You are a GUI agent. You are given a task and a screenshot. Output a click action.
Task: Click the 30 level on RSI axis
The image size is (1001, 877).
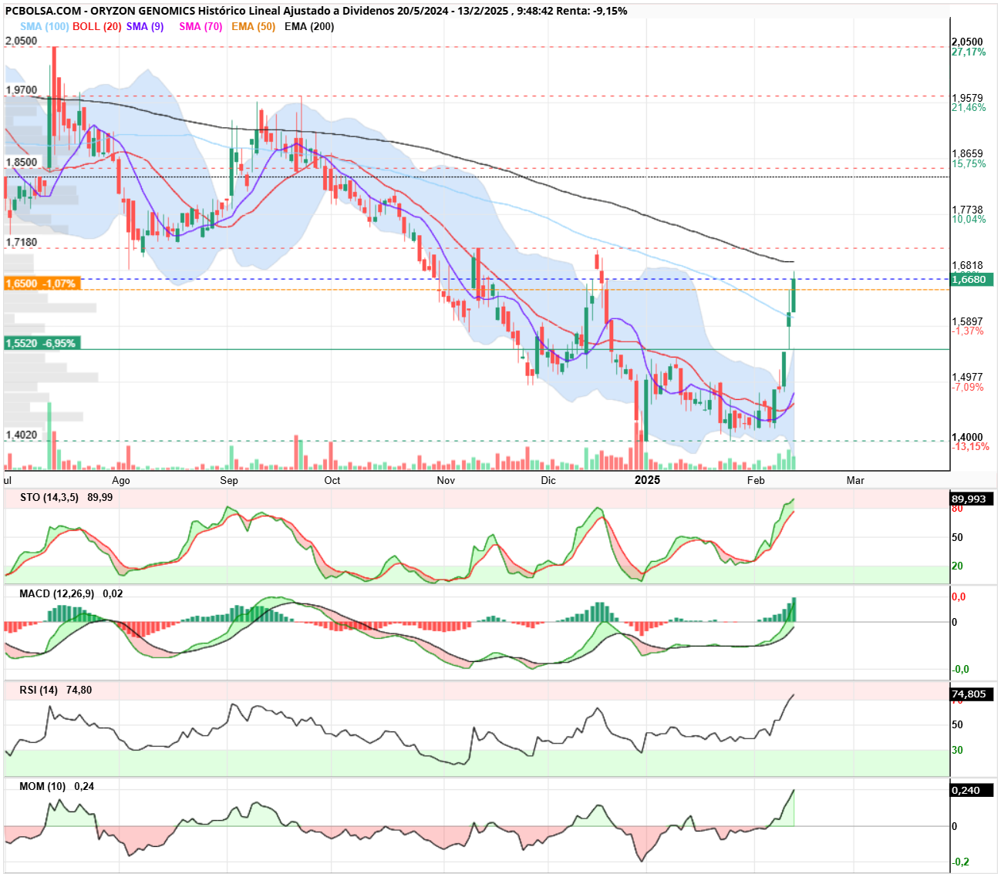[x=957, y=750]
